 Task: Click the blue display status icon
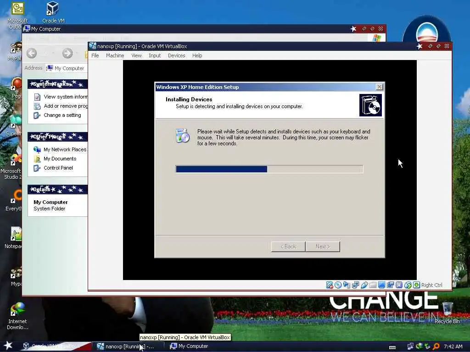click(x=381, y=285)
